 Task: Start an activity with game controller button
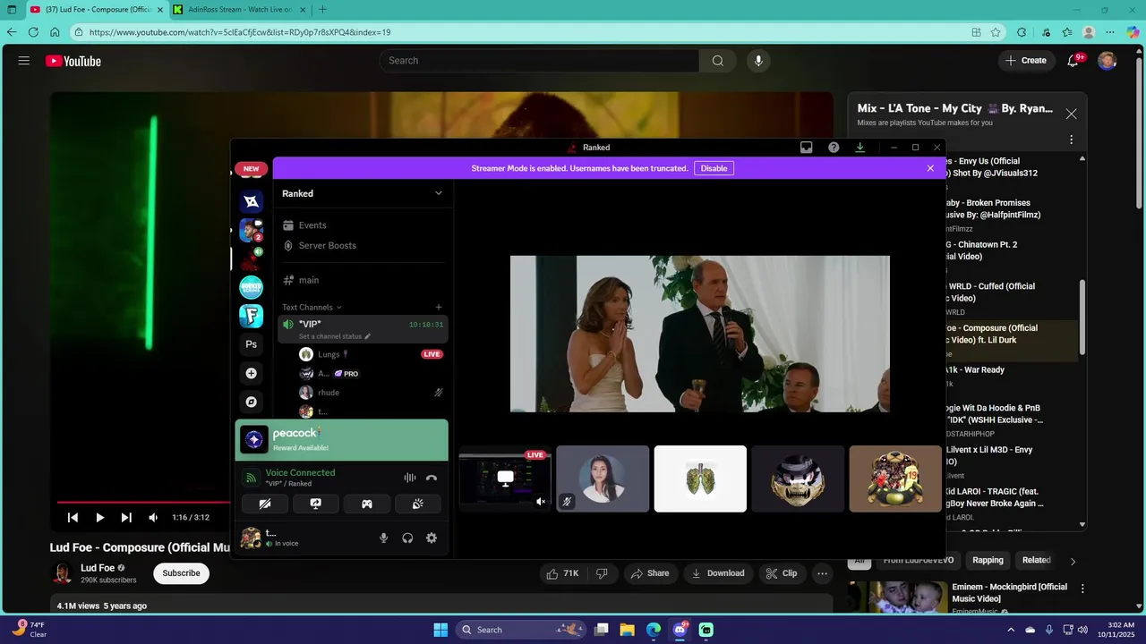367,504
